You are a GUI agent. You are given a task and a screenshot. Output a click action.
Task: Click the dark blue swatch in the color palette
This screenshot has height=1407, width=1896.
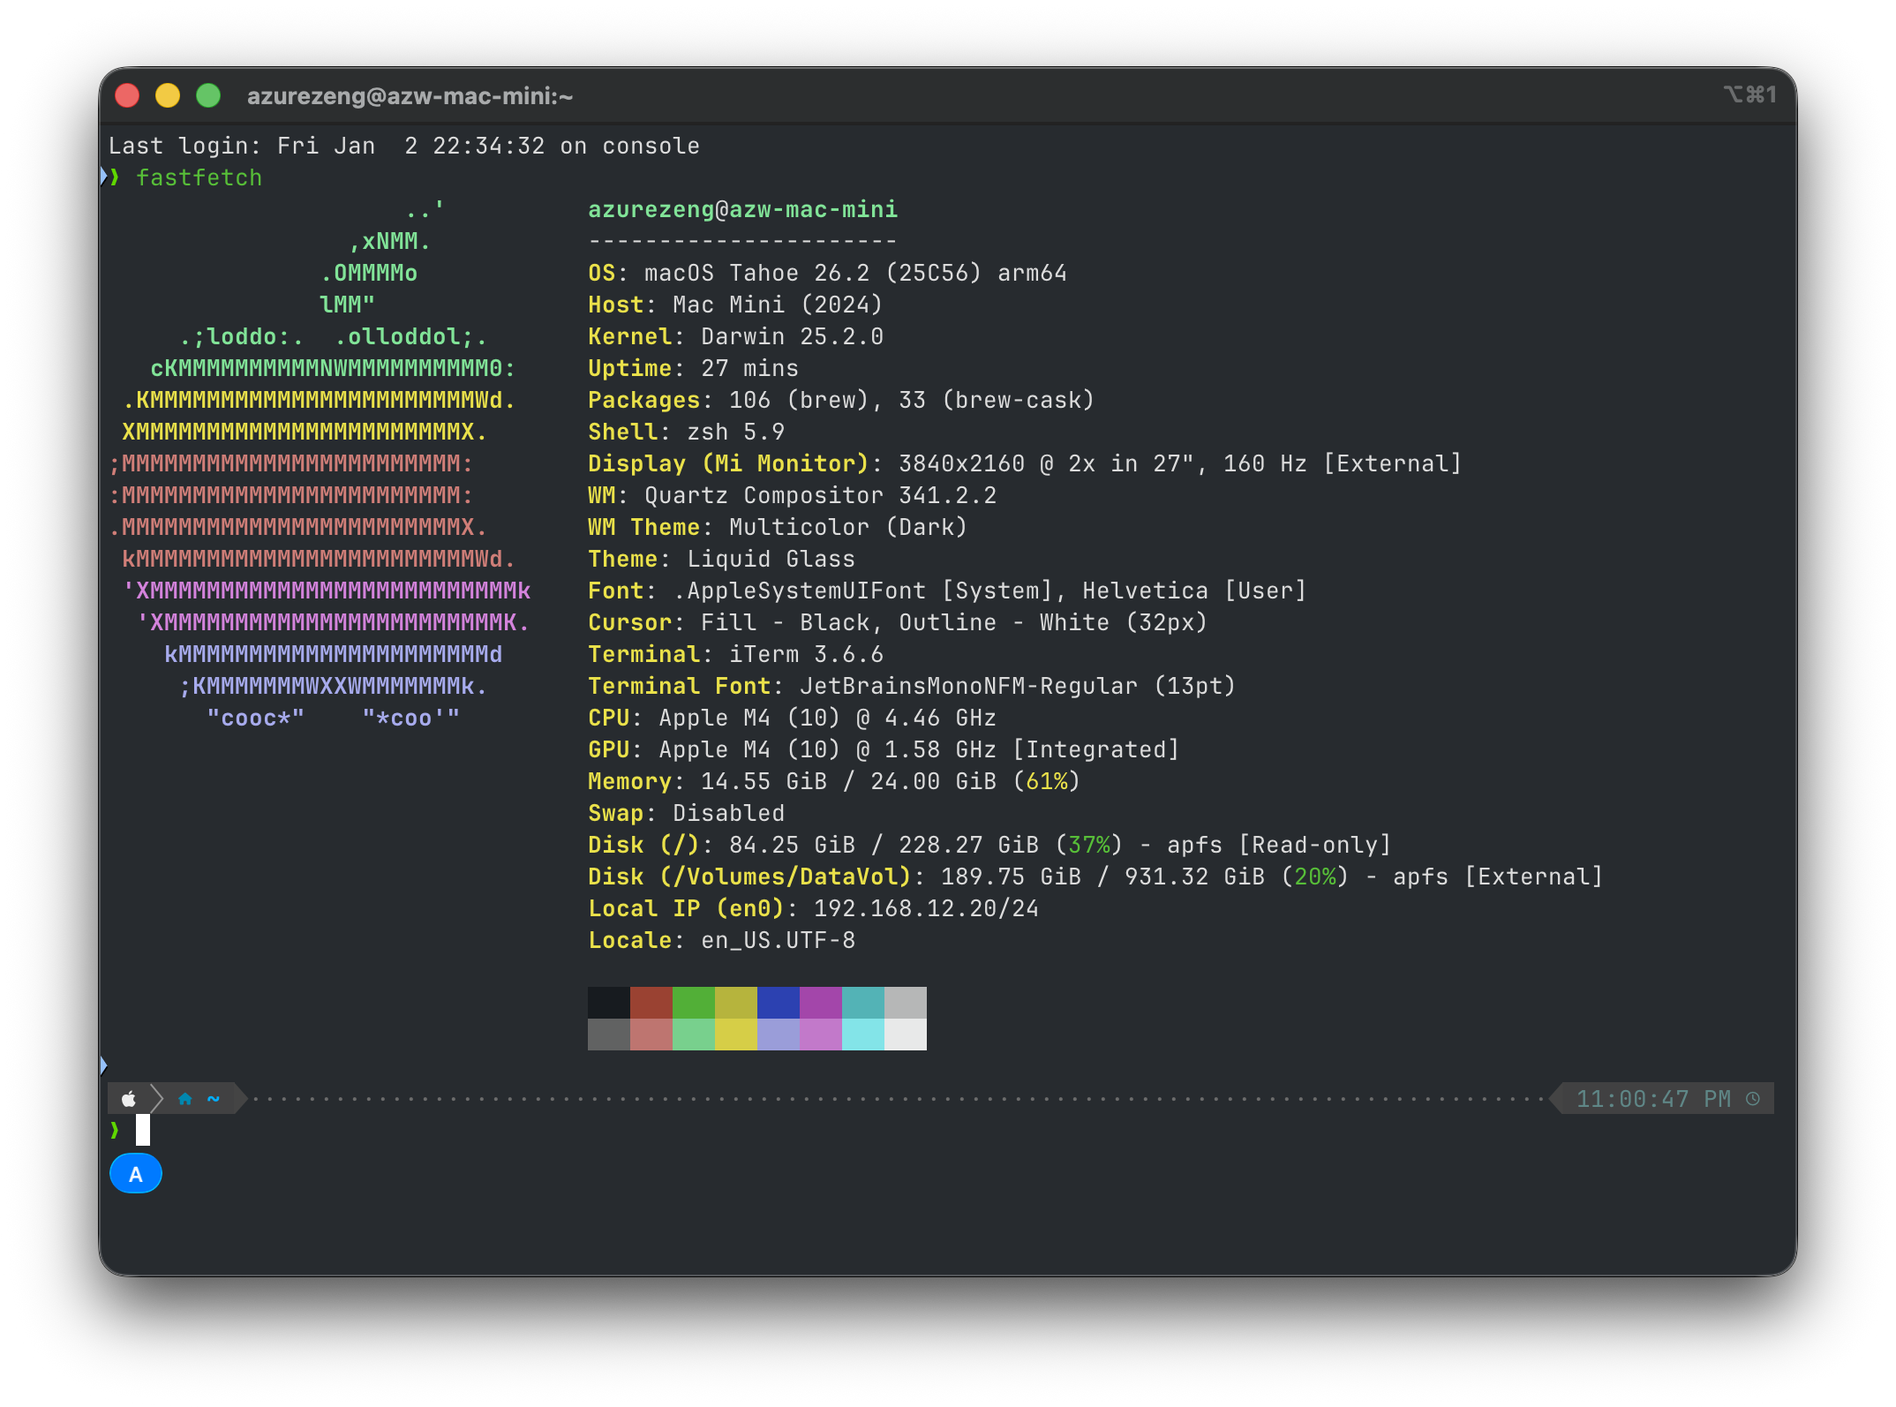[779, 1003]
